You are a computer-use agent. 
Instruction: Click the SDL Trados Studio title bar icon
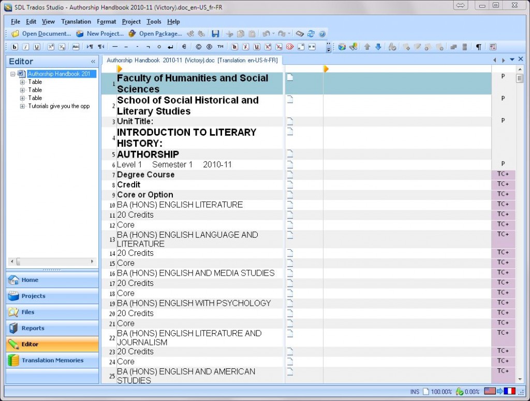point(8,7)
